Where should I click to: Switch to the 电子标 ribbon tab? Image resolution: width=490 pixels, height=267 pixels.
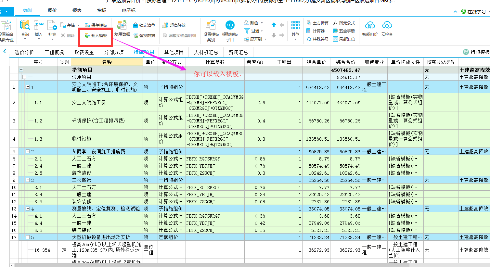tap(129, 10)
